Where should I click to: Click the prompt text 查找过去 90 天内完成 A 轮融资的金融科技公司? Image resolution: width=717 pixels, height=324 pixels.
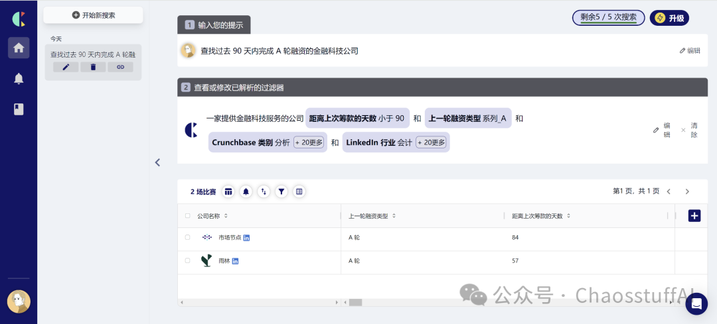point(279,50)
